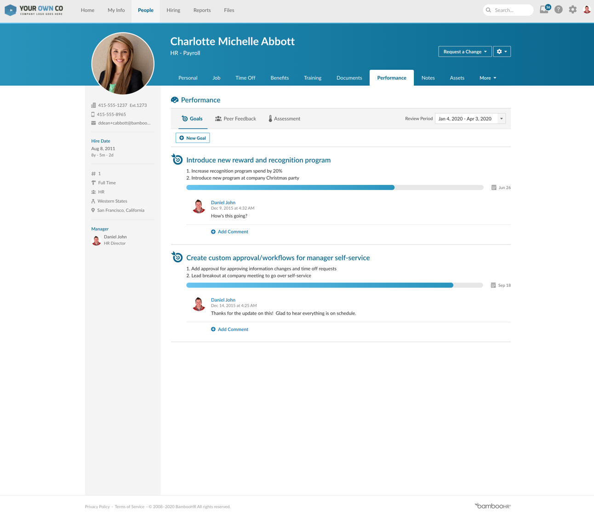Viewport: 594px width, 516px height.
Task: Switch to the Peer Feedback tab
Action: tap(235, 119)
